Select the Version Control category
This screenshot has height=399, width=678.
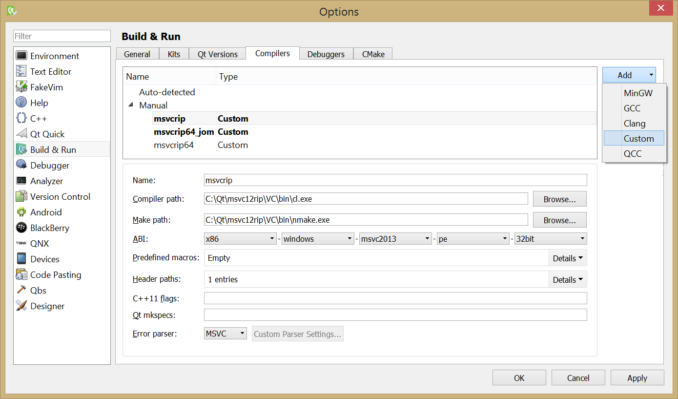tap(62, 196)
